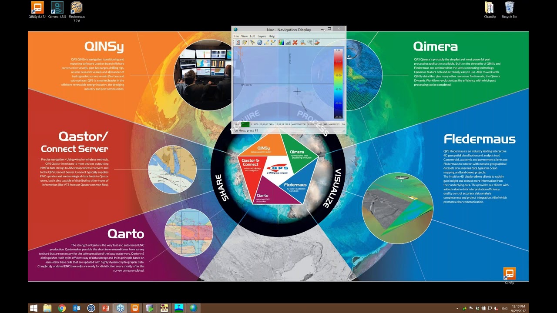
Task: Click the grey profile chart toolbar icon
Action: 288,42
